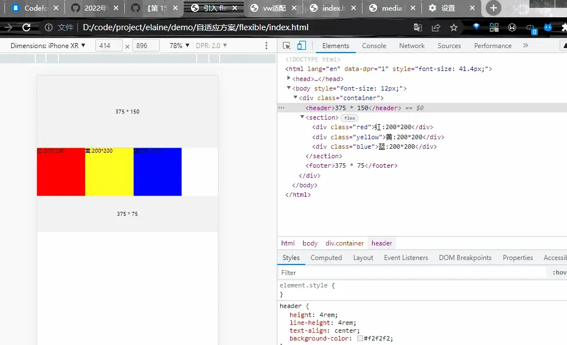Show more DevTools tabs with chevron
The image size is (567, 345).
526,46
